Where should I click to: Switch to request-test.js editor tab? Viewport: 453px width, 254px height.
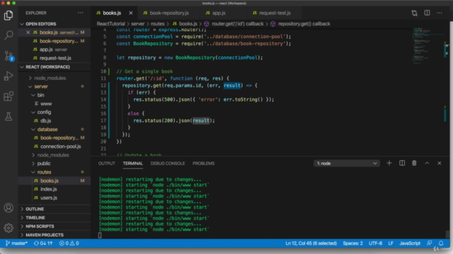pyautogui.click(x=275, y=13)
